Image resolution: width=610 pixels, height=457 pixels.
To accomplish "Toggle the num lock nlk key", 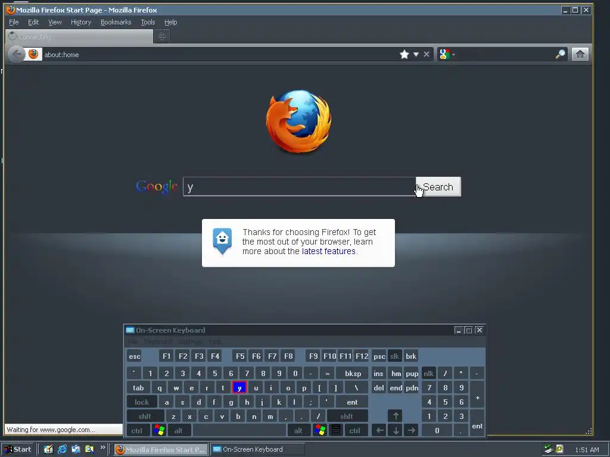I will (429, 374).
